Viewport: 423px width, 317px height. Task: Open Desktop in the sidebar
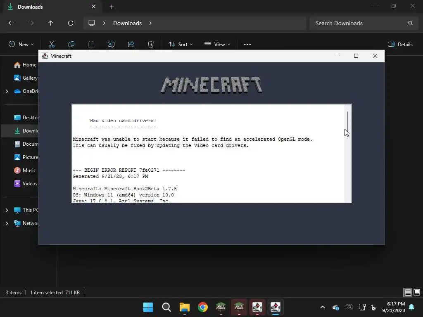coord(26,118)
